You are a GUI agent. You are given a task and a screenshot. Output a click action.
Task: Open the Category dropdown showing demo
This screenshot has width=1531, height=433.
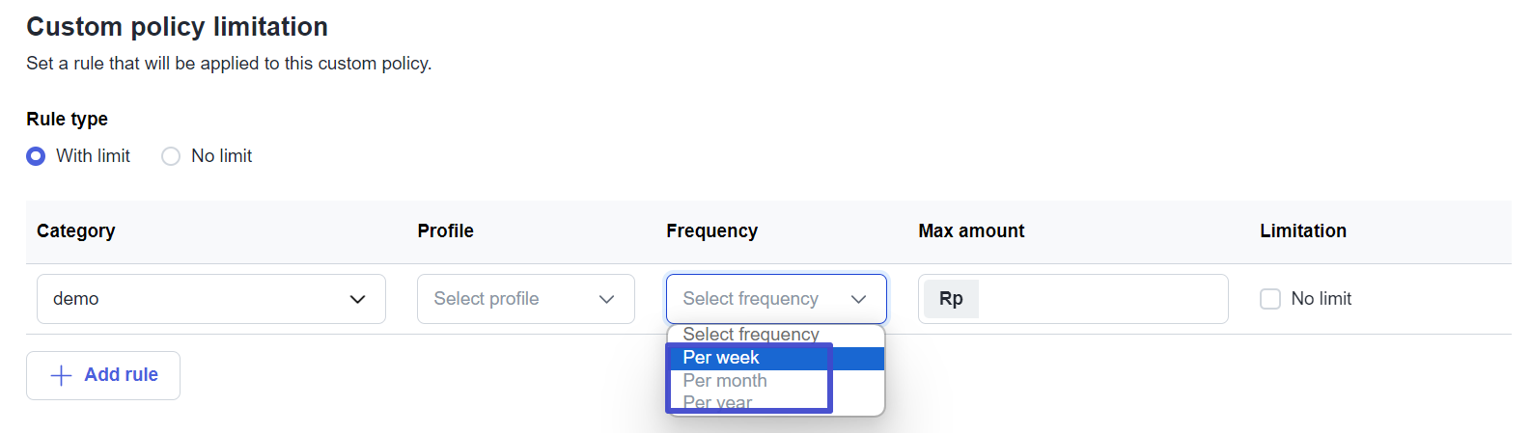(210, 299)
